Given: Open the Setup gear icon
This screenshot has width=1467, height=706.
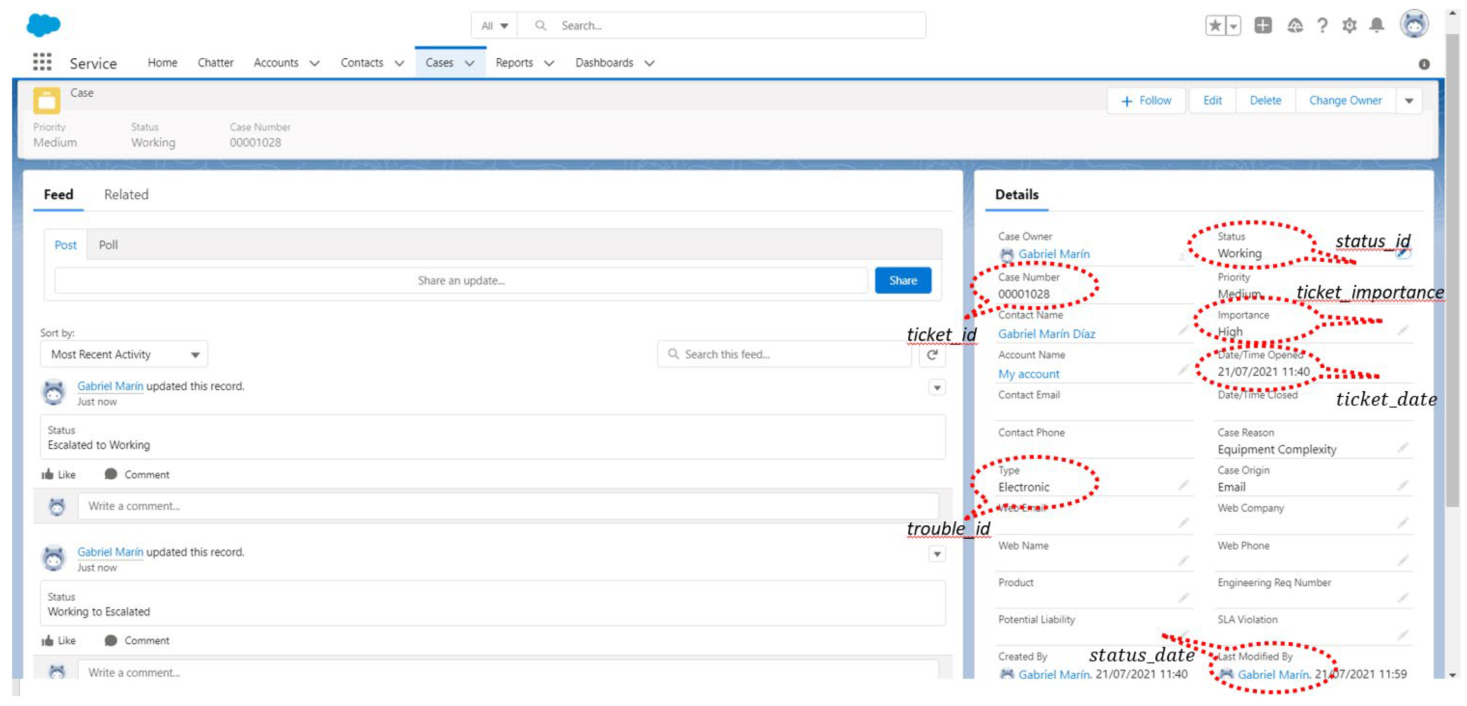Looking at the screenshot, I should [x=1349, y=26].
